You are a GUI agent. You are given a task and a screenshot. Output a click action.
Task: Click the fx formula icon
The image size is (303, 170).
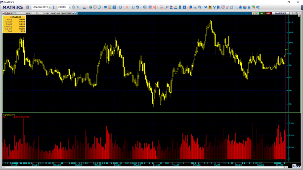(167, 7)
